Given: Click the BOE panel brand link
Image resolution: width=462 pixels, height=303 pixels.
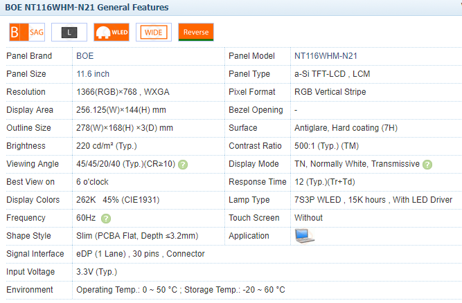Looking at the screenshot, I should [85, 56].
